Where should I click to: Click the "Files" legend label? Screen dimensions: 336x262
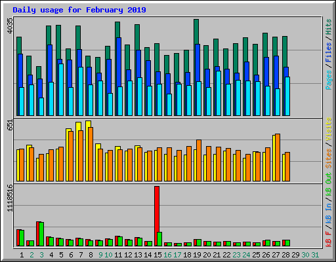[x=329, y=52]
